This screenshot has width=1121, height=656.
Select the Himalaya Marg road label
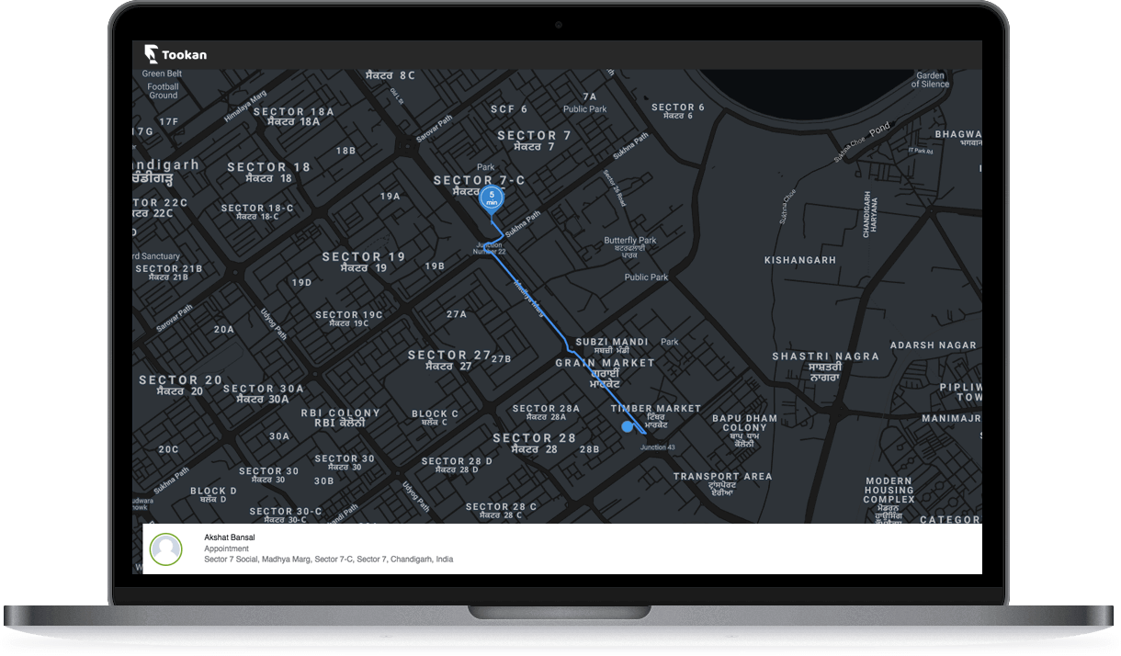click(x=244, y=106)
